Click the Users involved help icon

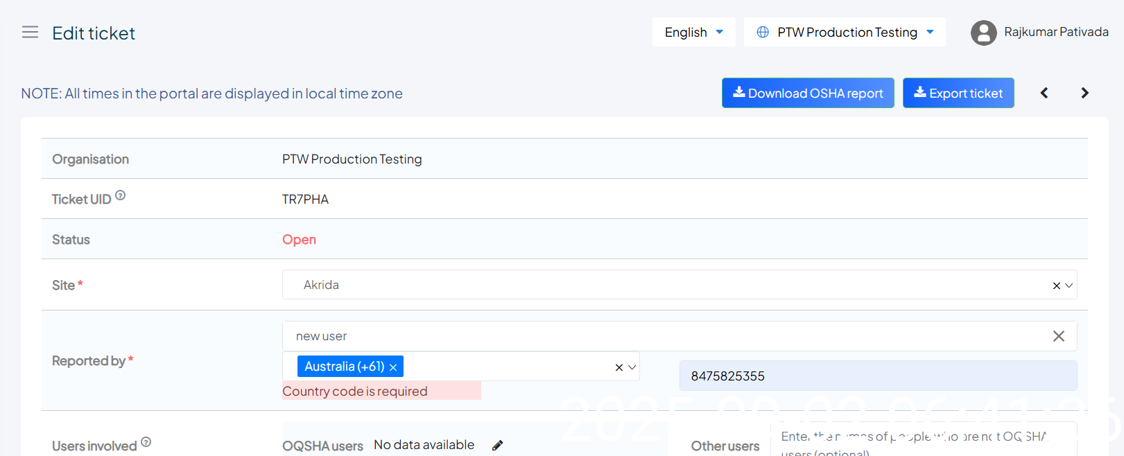pos(146,442)
